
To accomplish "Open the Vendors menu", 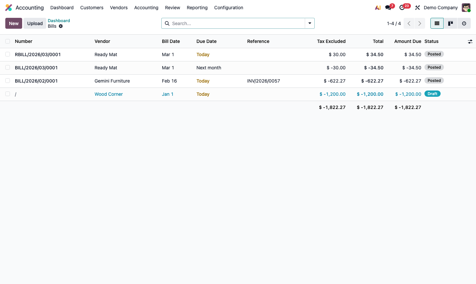I will point(119,7).
